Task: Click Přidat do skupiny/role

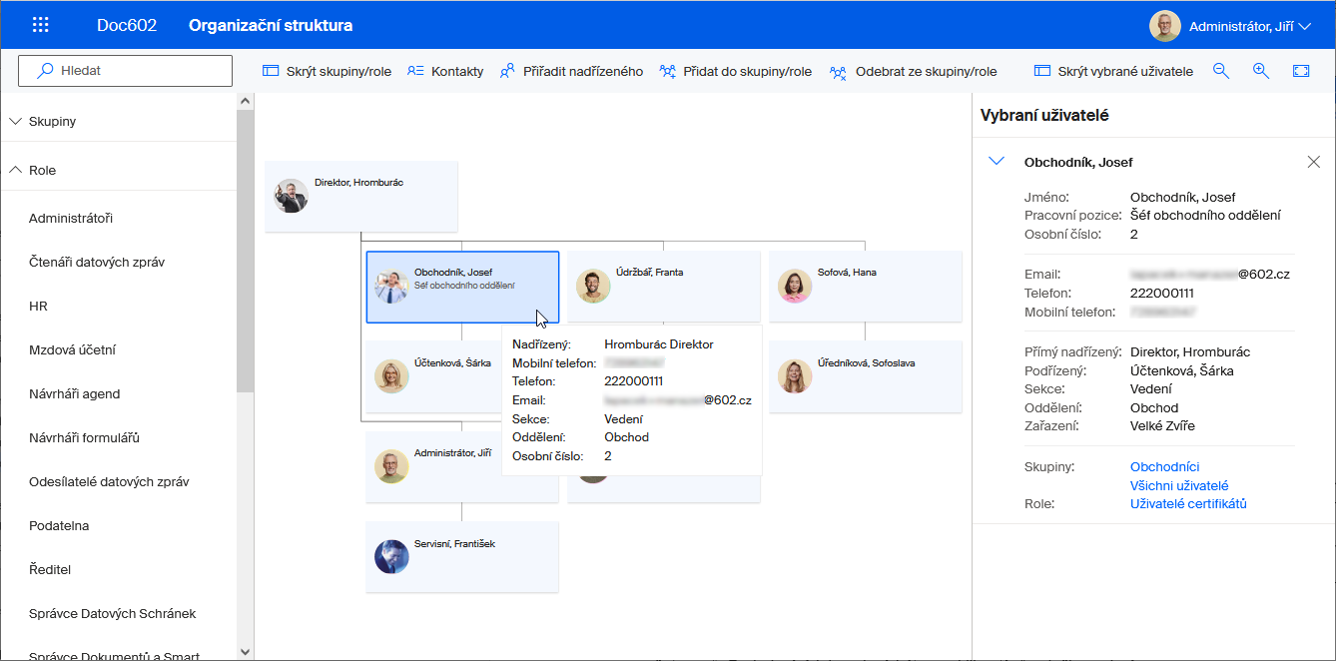Action: 735,72
